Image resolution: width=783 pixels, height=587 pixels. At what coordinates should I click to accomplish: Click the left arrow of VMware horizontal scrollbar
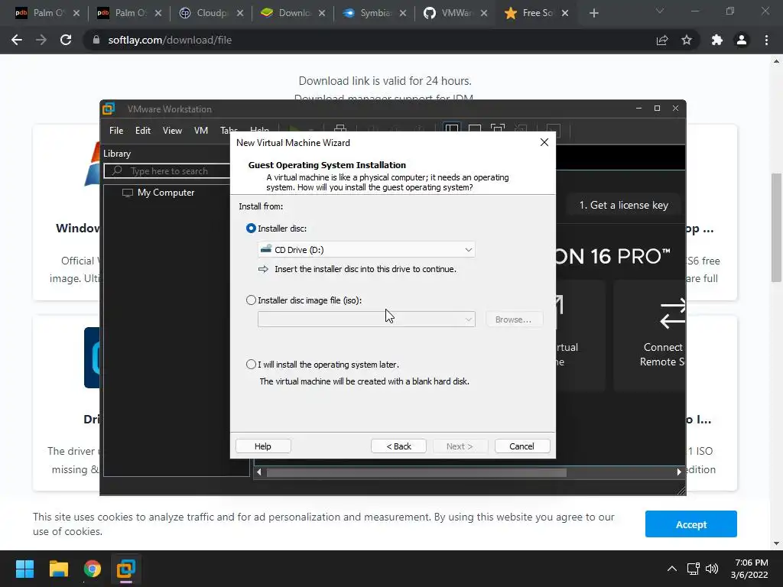(x=258, y=472)
